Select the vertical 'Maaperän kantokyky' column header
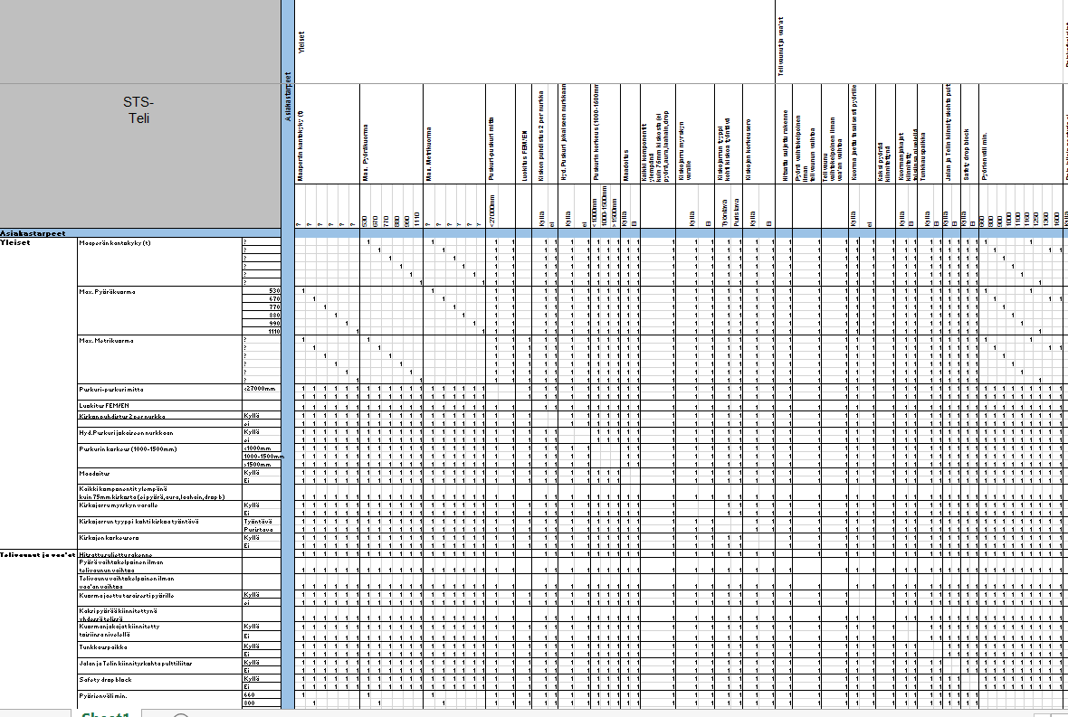The height and width of the screenshot is (717, 1068). pos(300,146)
